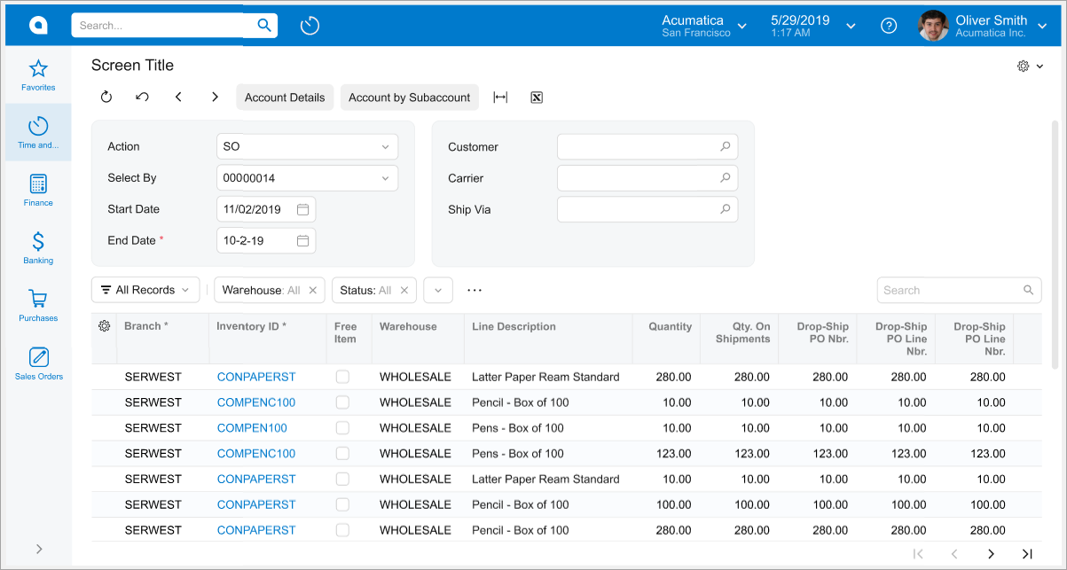1067x570 pixels.
Task: Remove the Warehouse filter chip
Action: coord(312,290)
